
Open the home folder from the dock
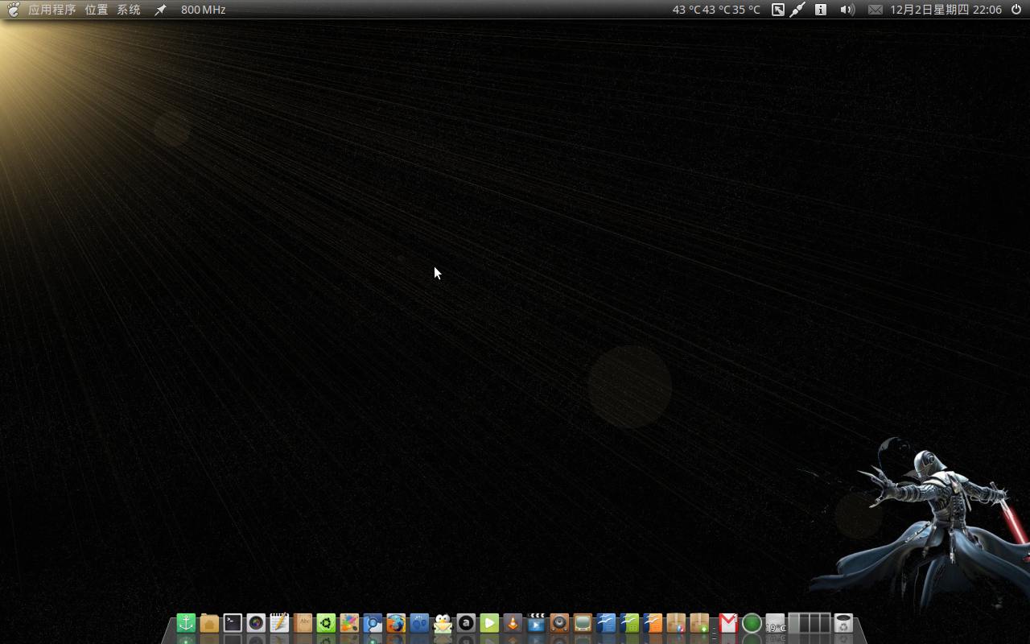coord(209,623)
